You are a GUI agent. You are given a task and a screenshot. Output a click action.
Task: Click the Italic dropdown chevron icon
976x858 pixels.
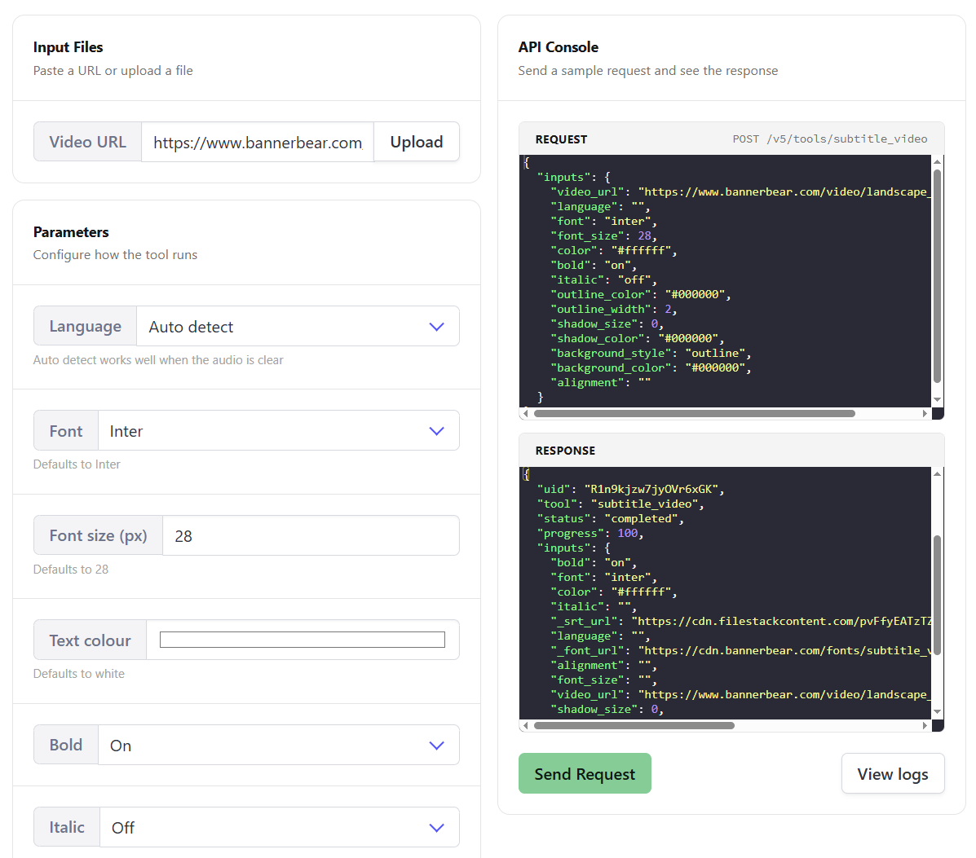[436, 828]
